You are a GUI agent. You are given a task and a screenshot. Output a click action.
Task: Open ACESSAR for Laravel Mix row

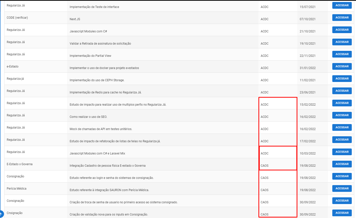tap(342, 152)
